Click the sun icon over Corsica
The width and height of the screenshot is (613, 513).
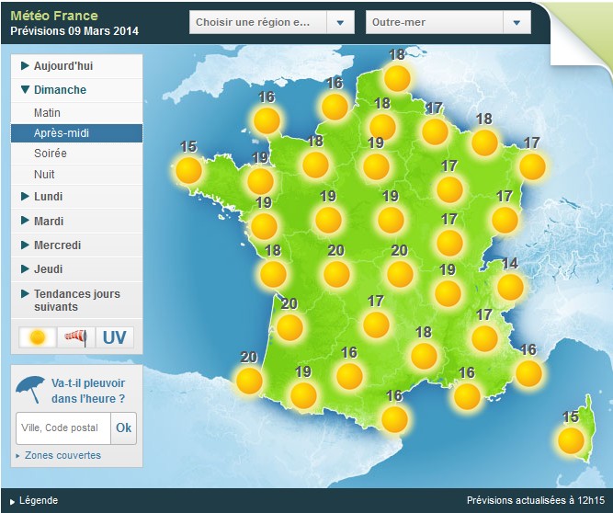pos(572,440)
